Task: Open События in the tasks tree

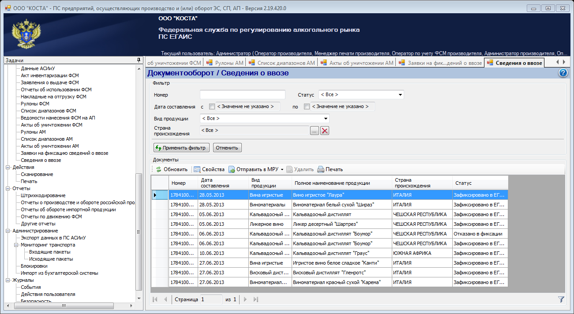Action: pyautogui.click(x=31, y=287)
